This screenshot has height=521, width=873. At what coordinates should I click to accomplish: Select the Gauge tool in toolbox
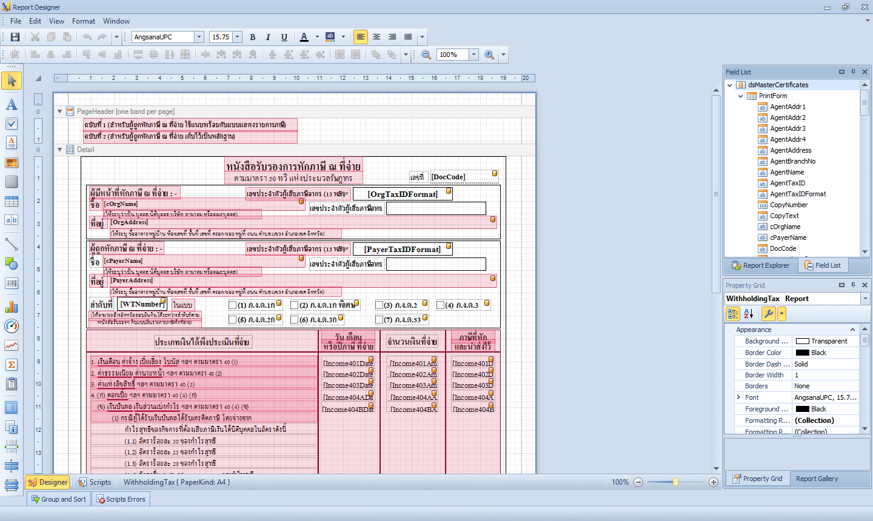[x=12, y=326]
